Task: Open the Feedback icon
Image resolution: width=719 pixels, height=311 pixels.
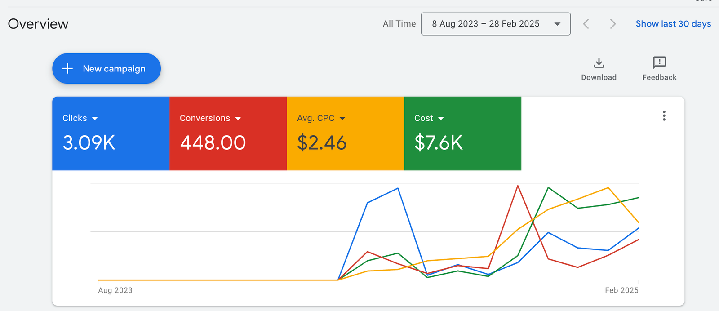Action: [x=659, y=62]
